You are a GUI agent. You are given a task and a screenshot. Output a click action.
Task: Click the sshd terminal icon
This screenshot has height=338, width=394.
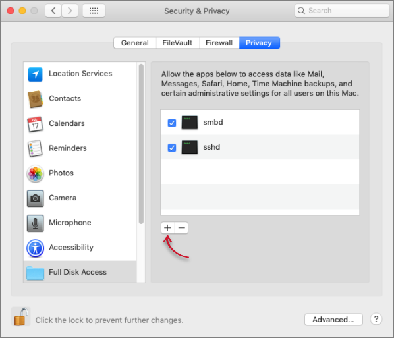pyautogui.click(x=190, y=147)
